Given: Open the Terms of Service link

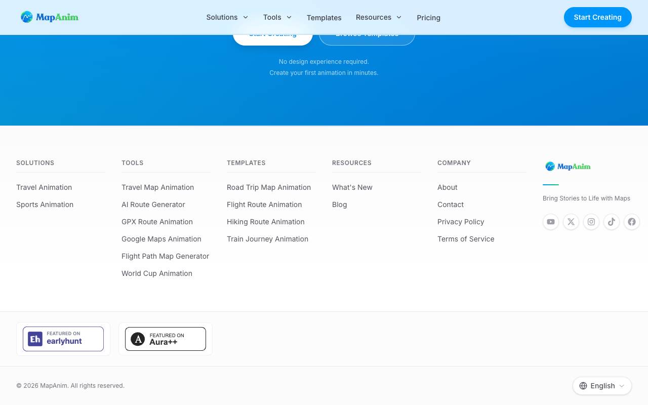Looking at the screenshot, I should pyautogui.click(x=466, y=239).
